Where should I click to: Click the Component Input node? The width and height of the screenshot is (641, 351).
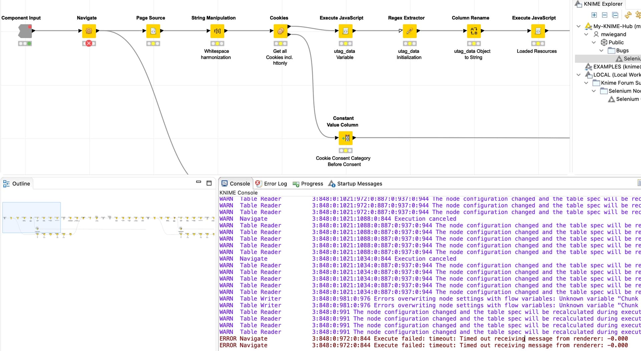[x=25, y=31]
